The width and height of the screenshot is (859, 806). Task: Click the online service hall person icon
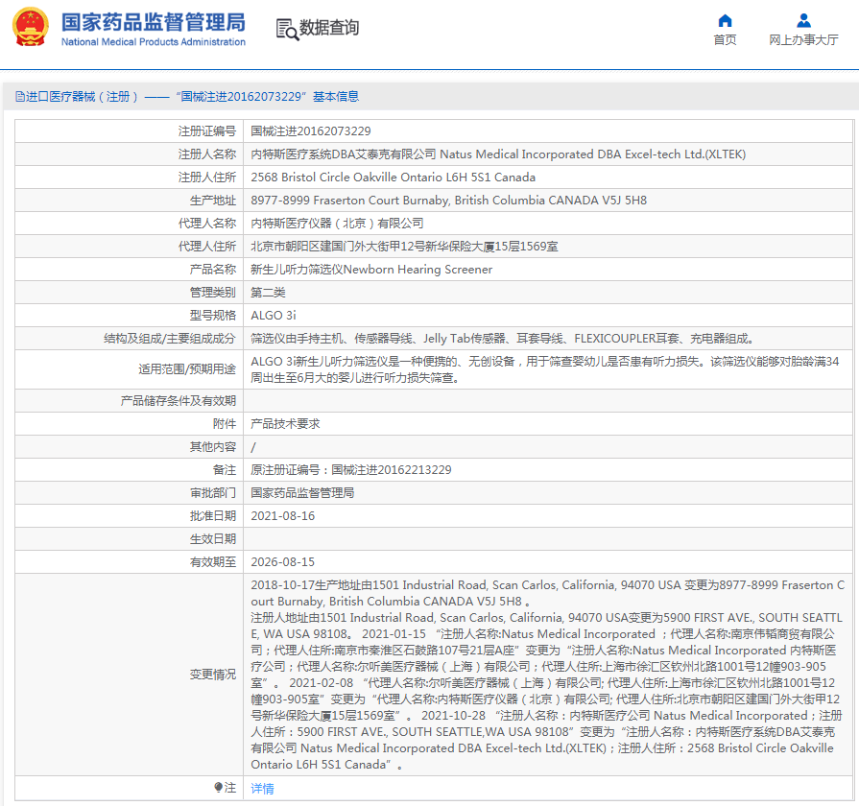[803, 20]
